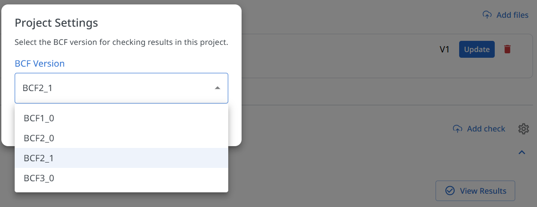Collapse the section using the up chevron
Screen dimensions: 537x207
522,152
